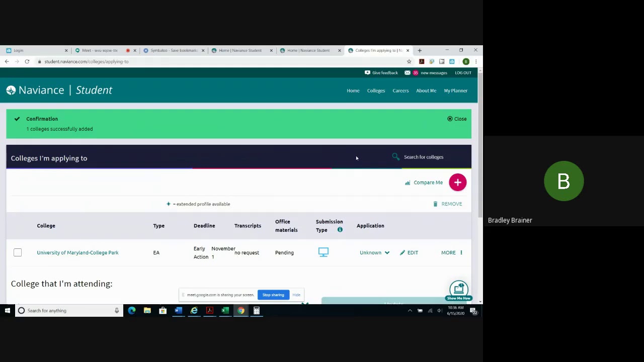Hide the screen sharing notice
This screenshot has width=644, height=362.
pyautogui.click(x=296, y=295)
